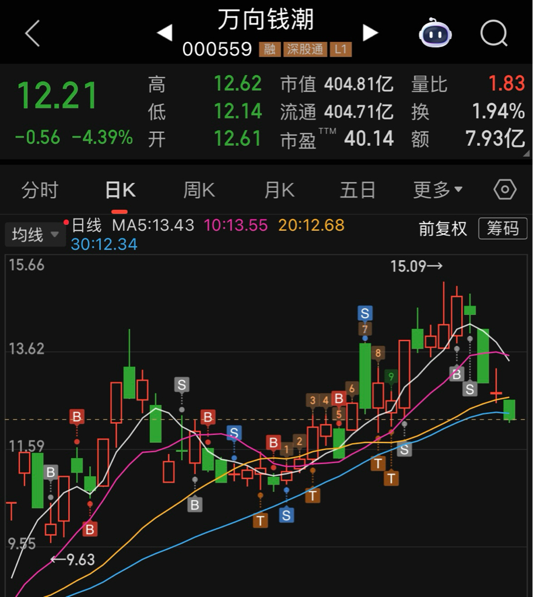
Task: Tap the blue S marker at chart bottom
Action: point(286,515)
